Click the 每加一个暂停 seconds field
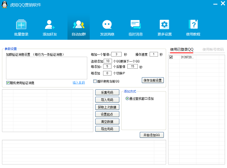Screen dimensions: 227x168 (x=116, y=54)
